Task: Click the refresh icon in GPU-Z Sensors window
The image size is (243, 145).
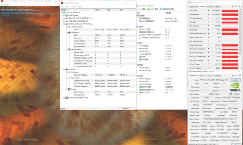Action: tap(236, 6)
